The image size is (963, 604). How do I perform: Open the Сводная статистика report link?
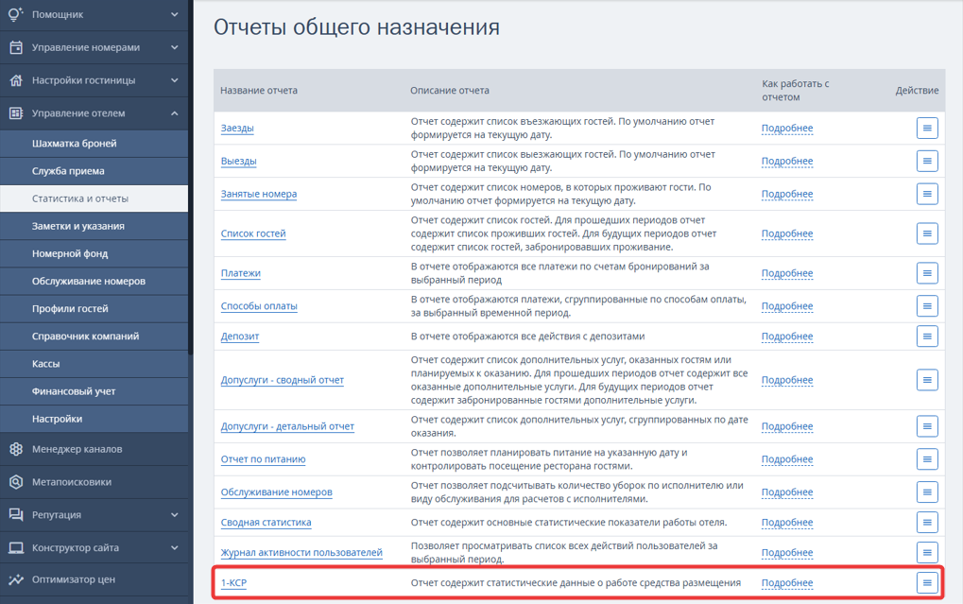point(266,523)
